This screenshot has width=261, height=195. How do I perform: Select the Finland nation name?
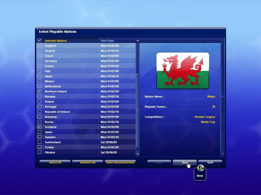pyautogui.click(x=49, y=51)
